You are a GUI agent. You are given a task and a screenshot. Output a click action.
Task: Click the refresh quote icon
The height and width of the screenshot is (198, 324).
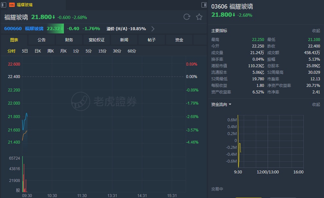(x=187, y=17)
